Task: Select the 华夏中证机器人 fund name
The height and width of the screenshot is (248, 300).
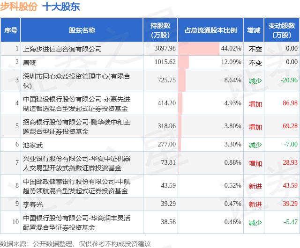Action: click(x=76, y=163)
